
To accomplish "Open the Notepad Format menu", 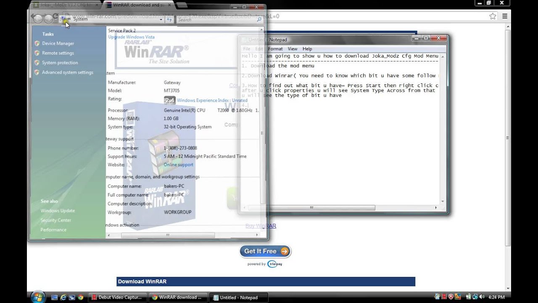I will click(x=275, y=49).
